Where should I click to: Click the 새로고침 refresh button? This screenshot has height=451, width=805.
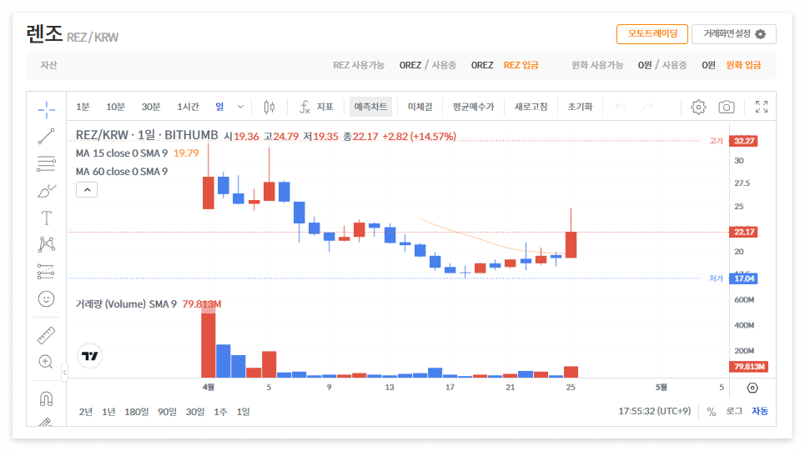[x=531, y=107]
